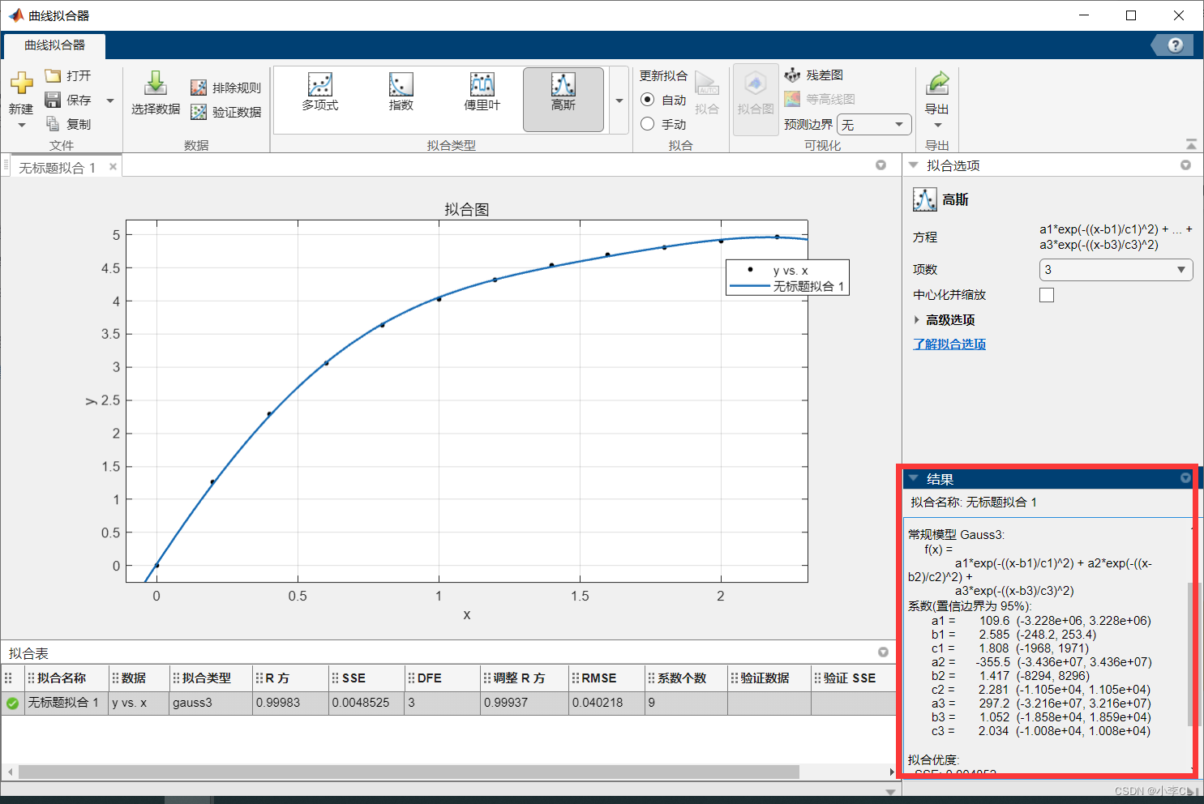Duplicate the fit with 复制
This screenshot has width=1204, height=804.
(68, 124)
